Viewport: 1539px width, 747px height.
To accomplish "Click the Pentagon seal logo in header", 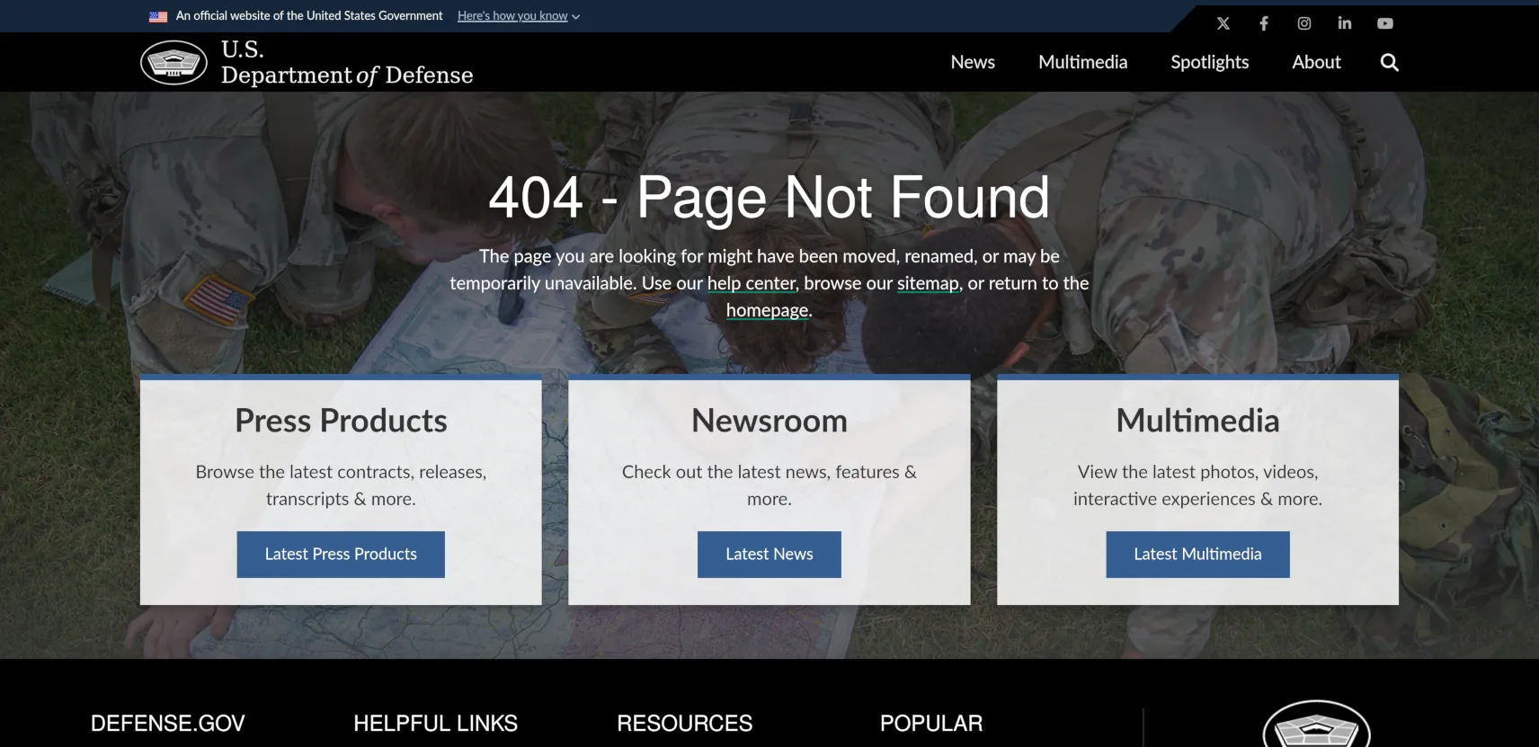I will coord(173,63).
